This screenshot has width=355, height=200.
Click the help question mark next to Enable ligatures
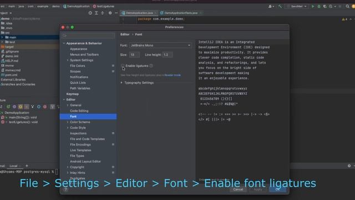(x=151, y=66)
